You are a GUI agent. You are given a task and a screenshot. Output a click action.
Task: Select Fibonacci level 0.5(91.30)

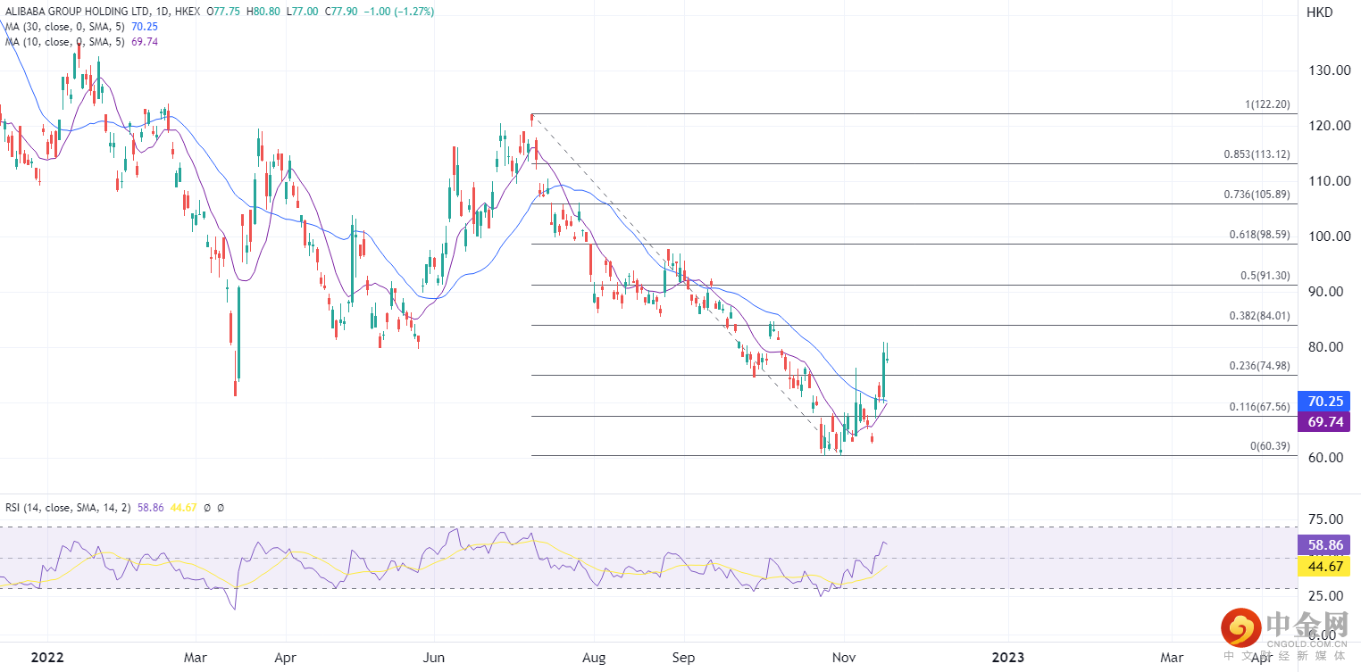pos(1265,276)
